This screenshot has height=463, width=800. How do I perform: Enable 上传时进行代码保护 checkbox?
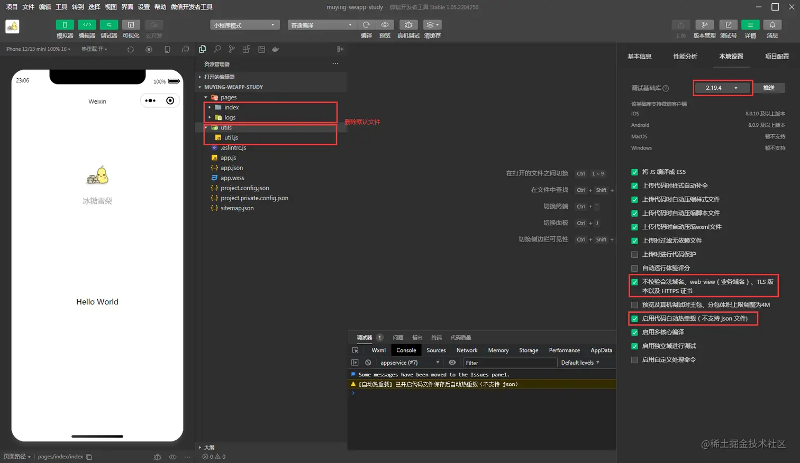pos(634,255)
